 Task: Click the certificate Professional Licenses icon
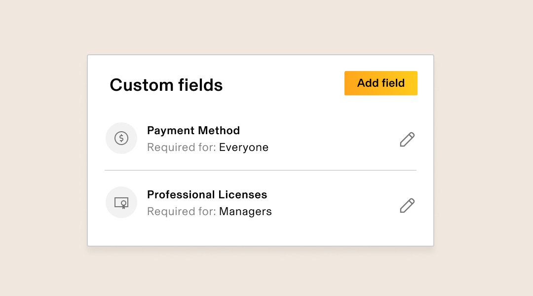coord(121,203)
